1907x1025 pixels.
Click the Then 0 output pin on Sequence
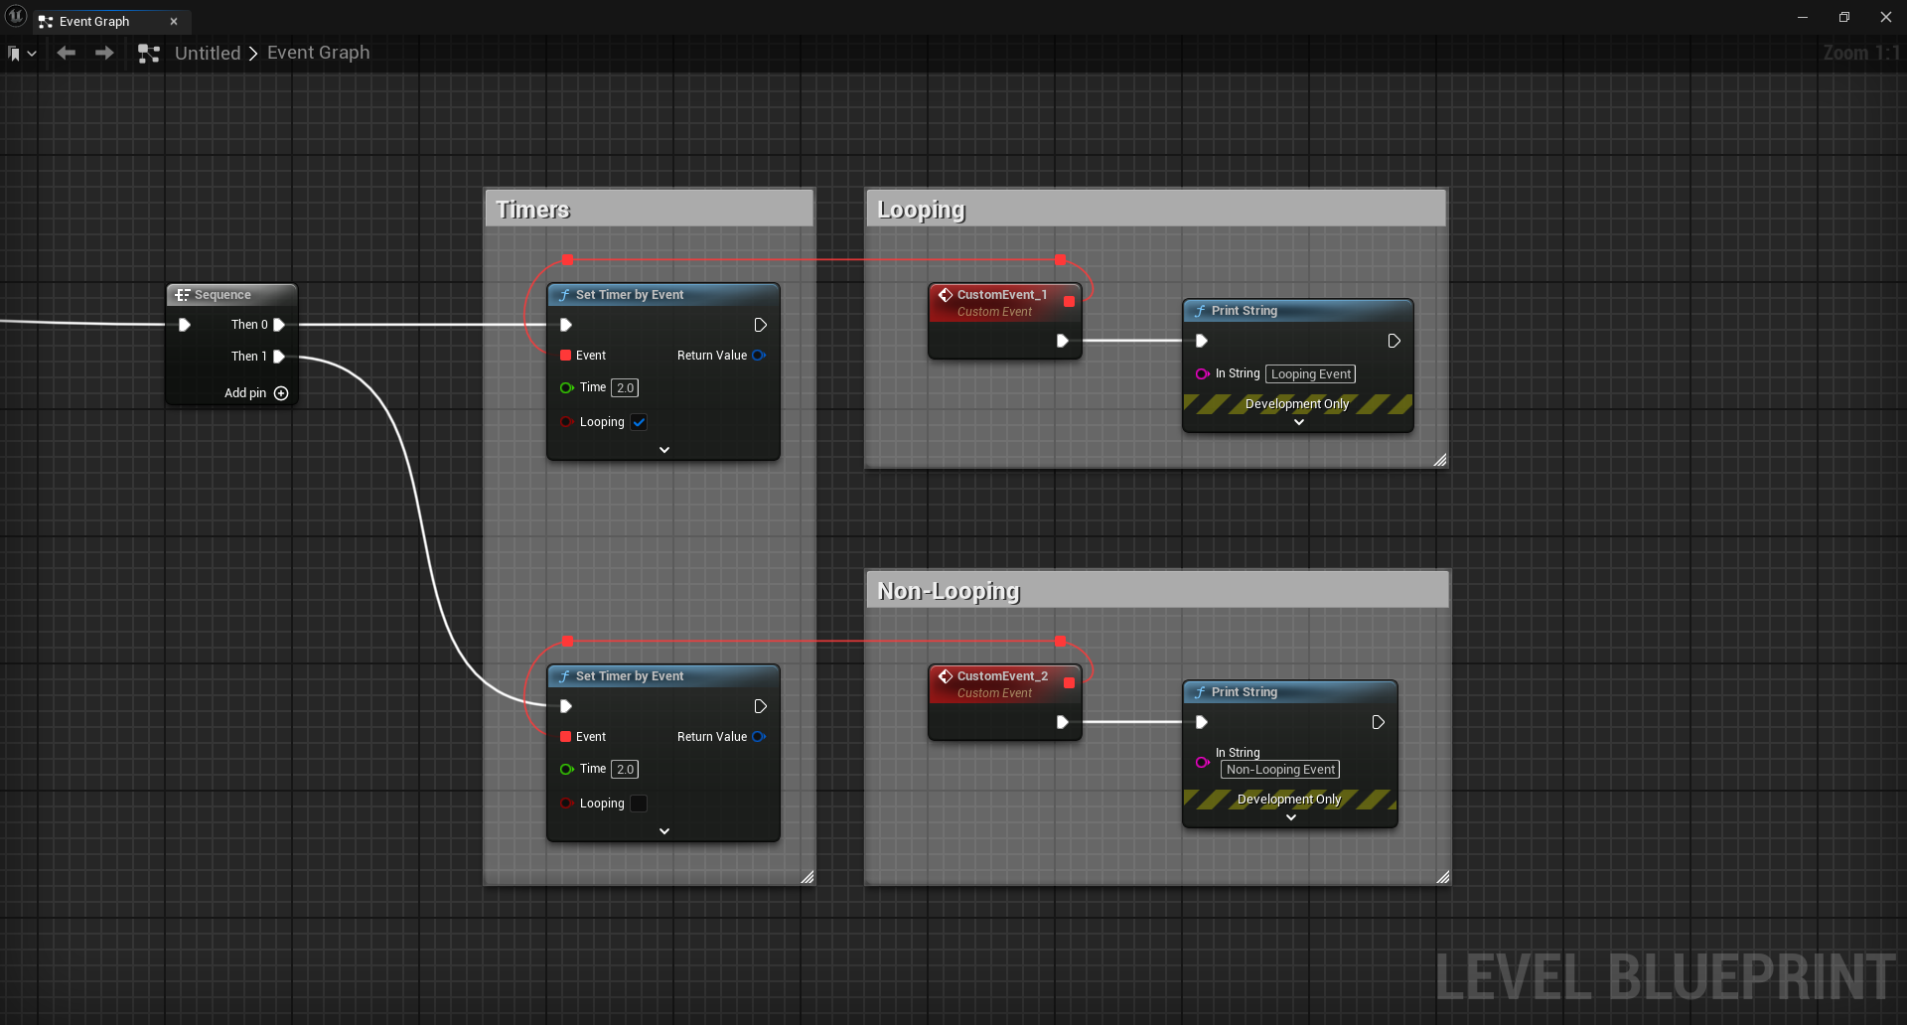(x=279, y=325)
